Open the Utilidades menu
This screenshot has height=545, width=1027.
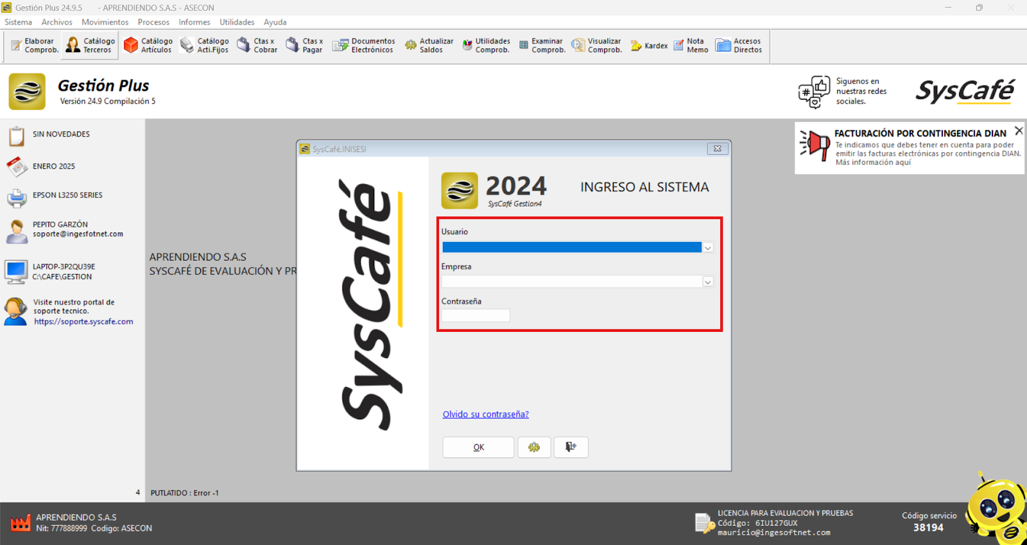pyautogui.click(x=237, y=22)
